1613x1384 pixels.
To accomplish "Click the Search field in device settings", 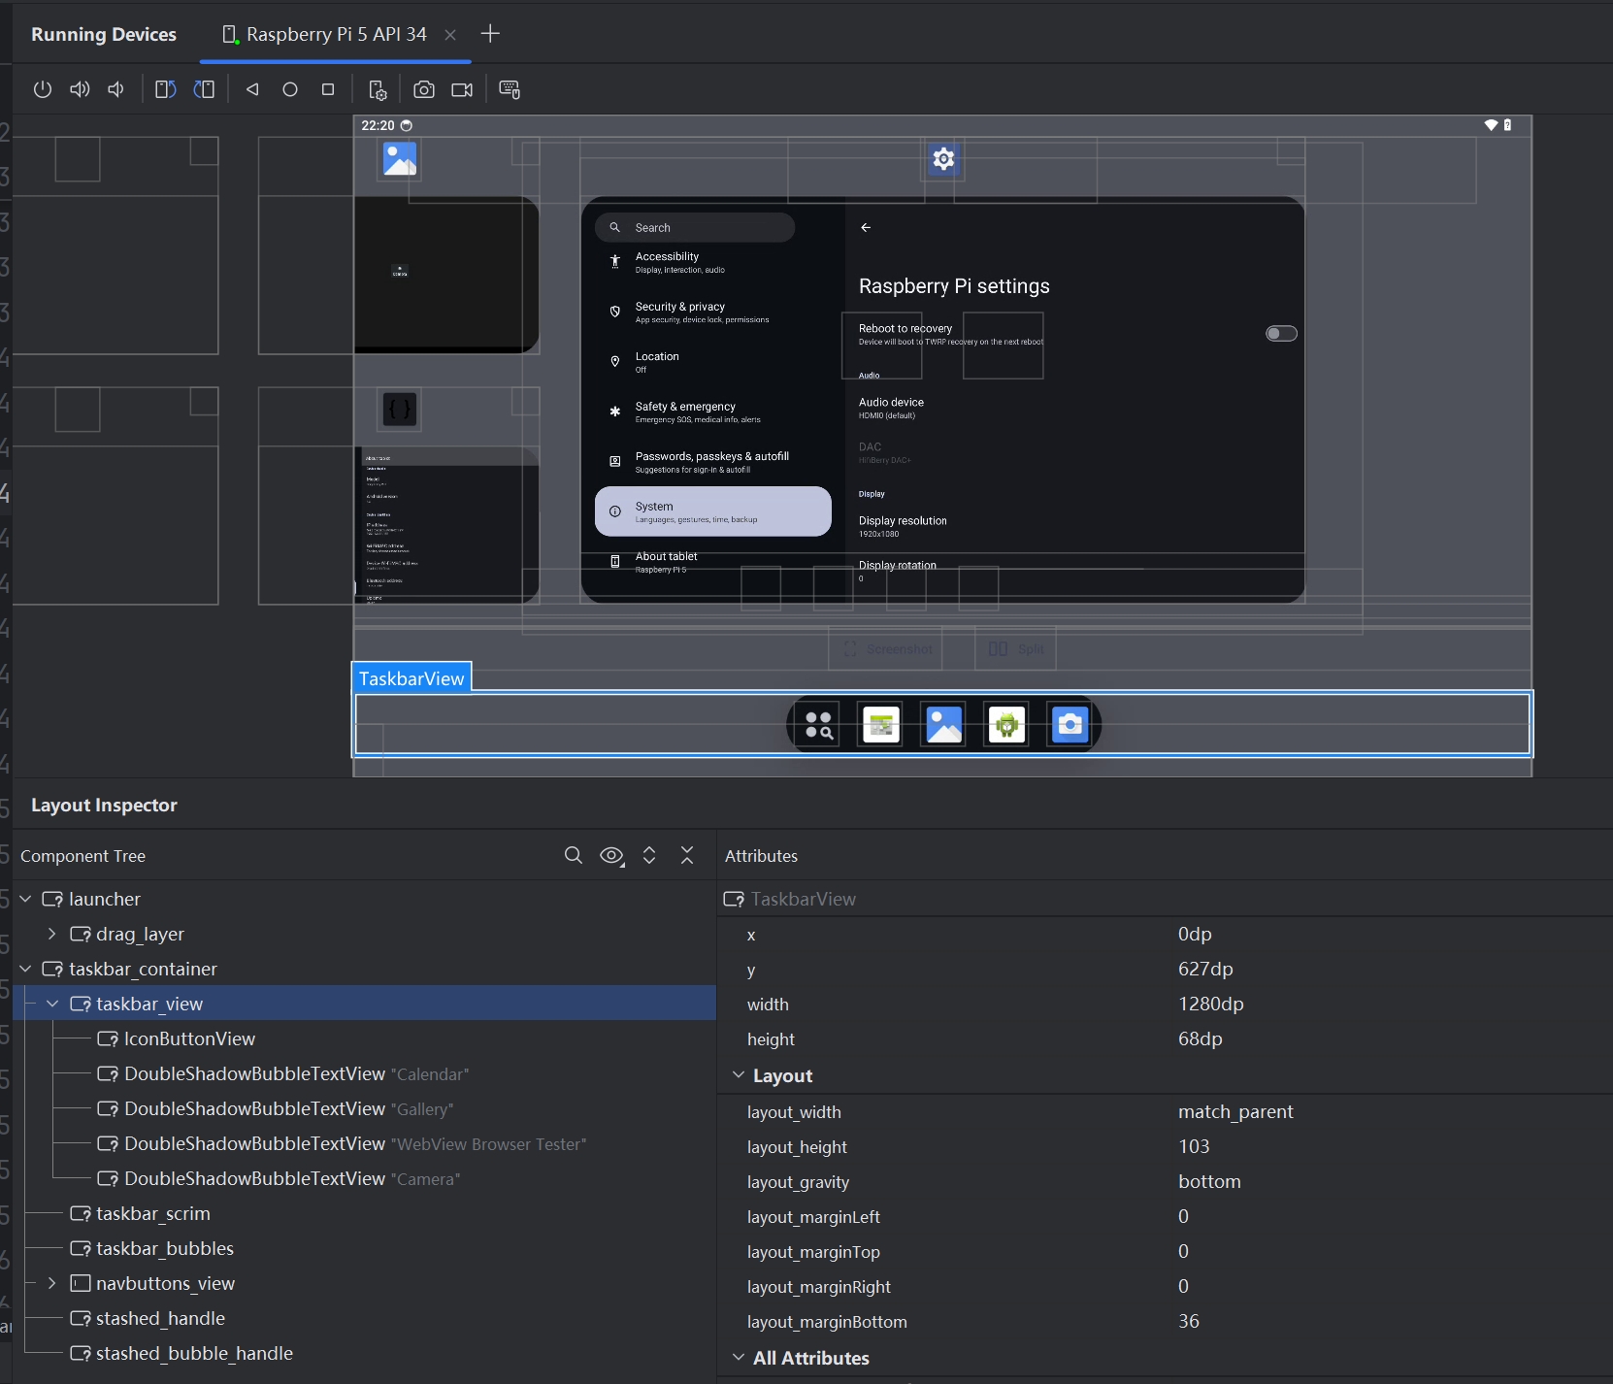I will (x=695, y=227).
